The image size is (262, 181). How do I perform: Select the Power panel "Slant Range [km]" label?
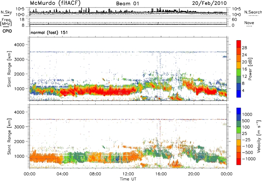click(9, 69)
